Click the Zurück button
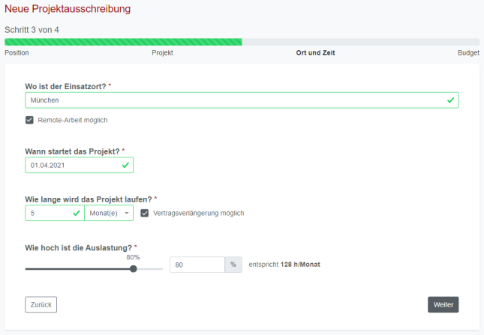 (x=41, y=304)
